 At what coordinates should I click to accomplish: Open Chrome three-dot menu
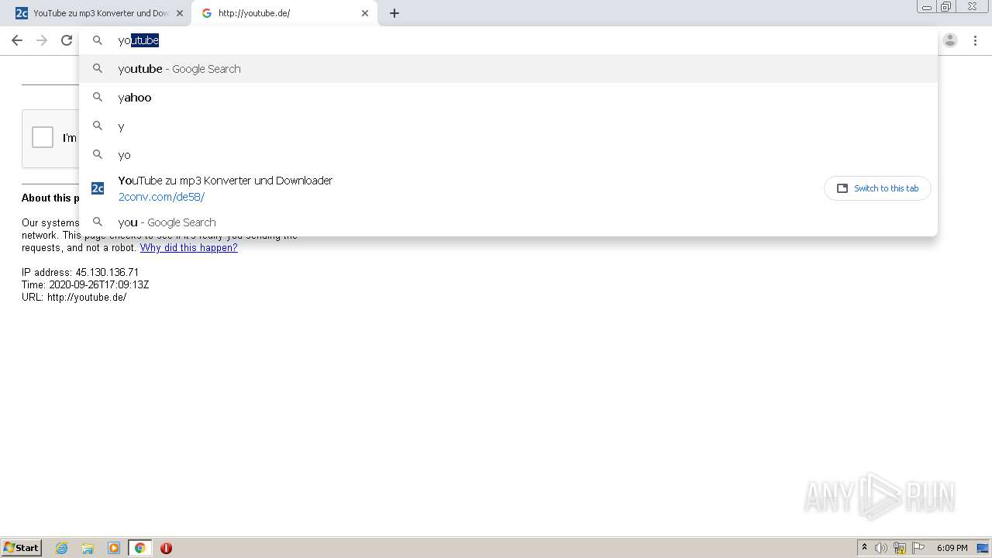[975, 40]
